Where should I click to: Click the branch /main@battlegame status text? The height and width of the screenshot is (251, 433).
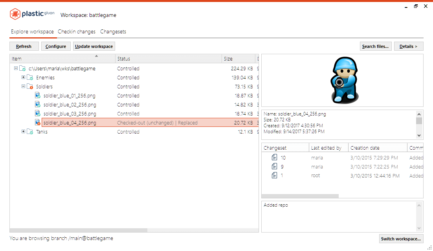61,238
